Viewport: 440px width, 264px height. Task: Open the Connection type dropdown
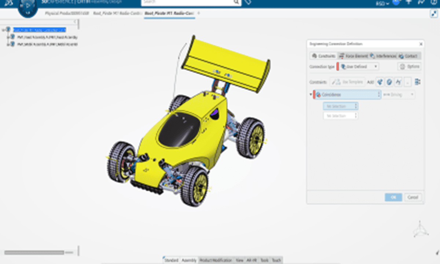coord(358,67)
